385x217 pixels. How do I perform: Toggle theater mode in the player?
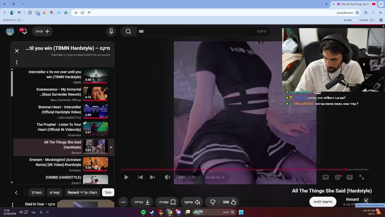tap(350, 177)
